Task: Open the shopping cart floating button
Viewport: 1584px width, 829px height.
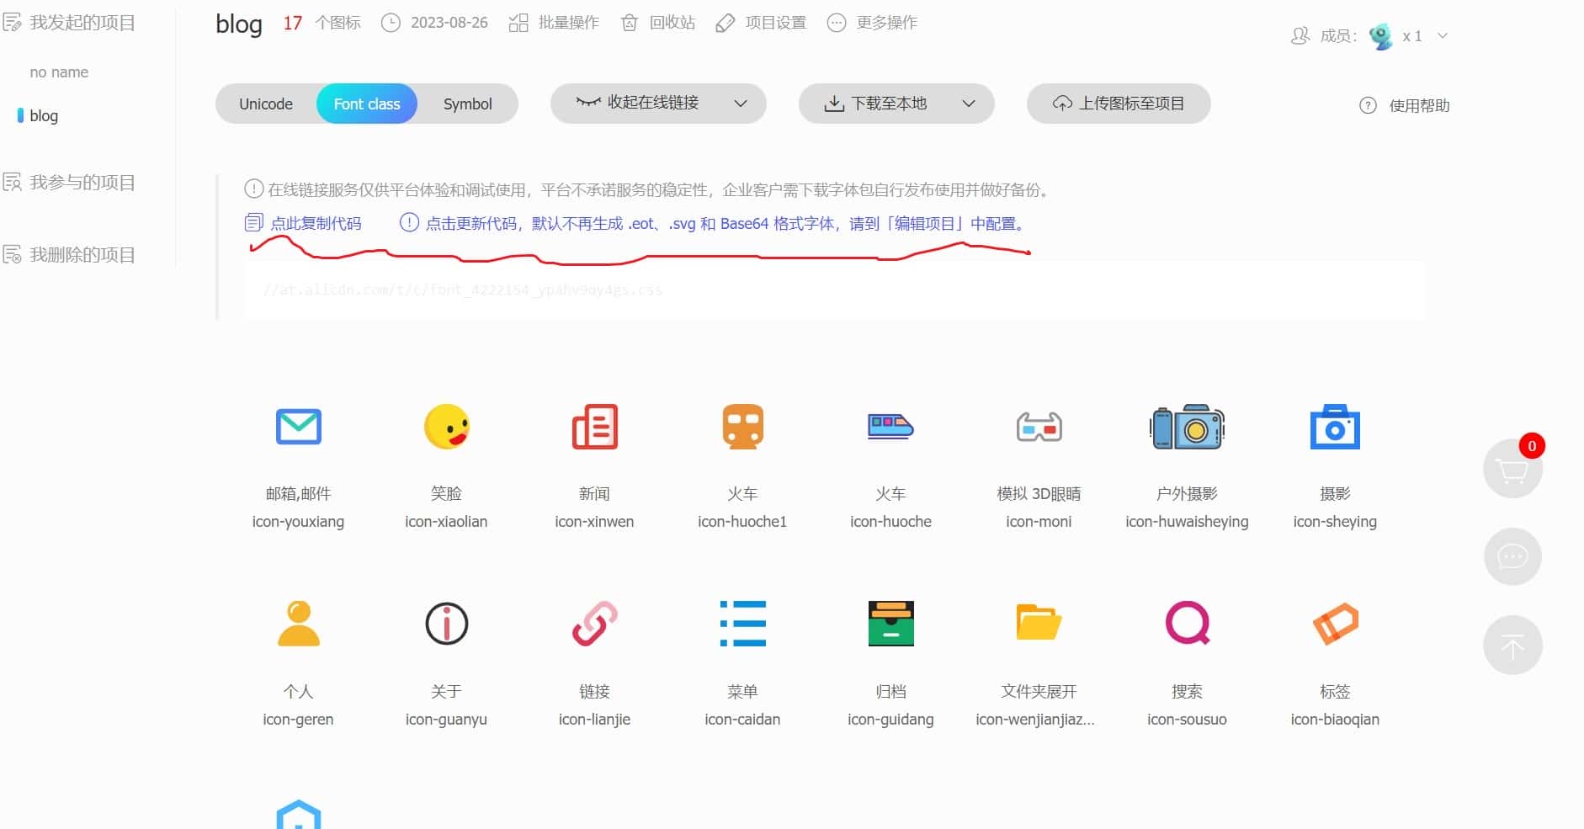Action: click(1512, 469)
